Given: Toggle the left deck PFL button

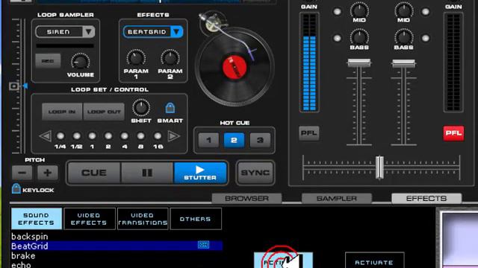Looking at the screenshot, I should (308, 133).
